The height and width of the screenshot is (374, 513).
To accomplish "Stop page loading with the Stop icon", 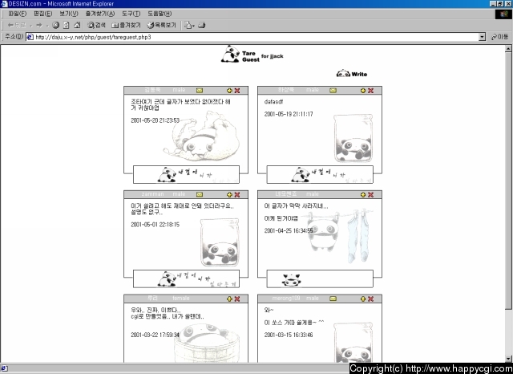I will coord(56,25).
